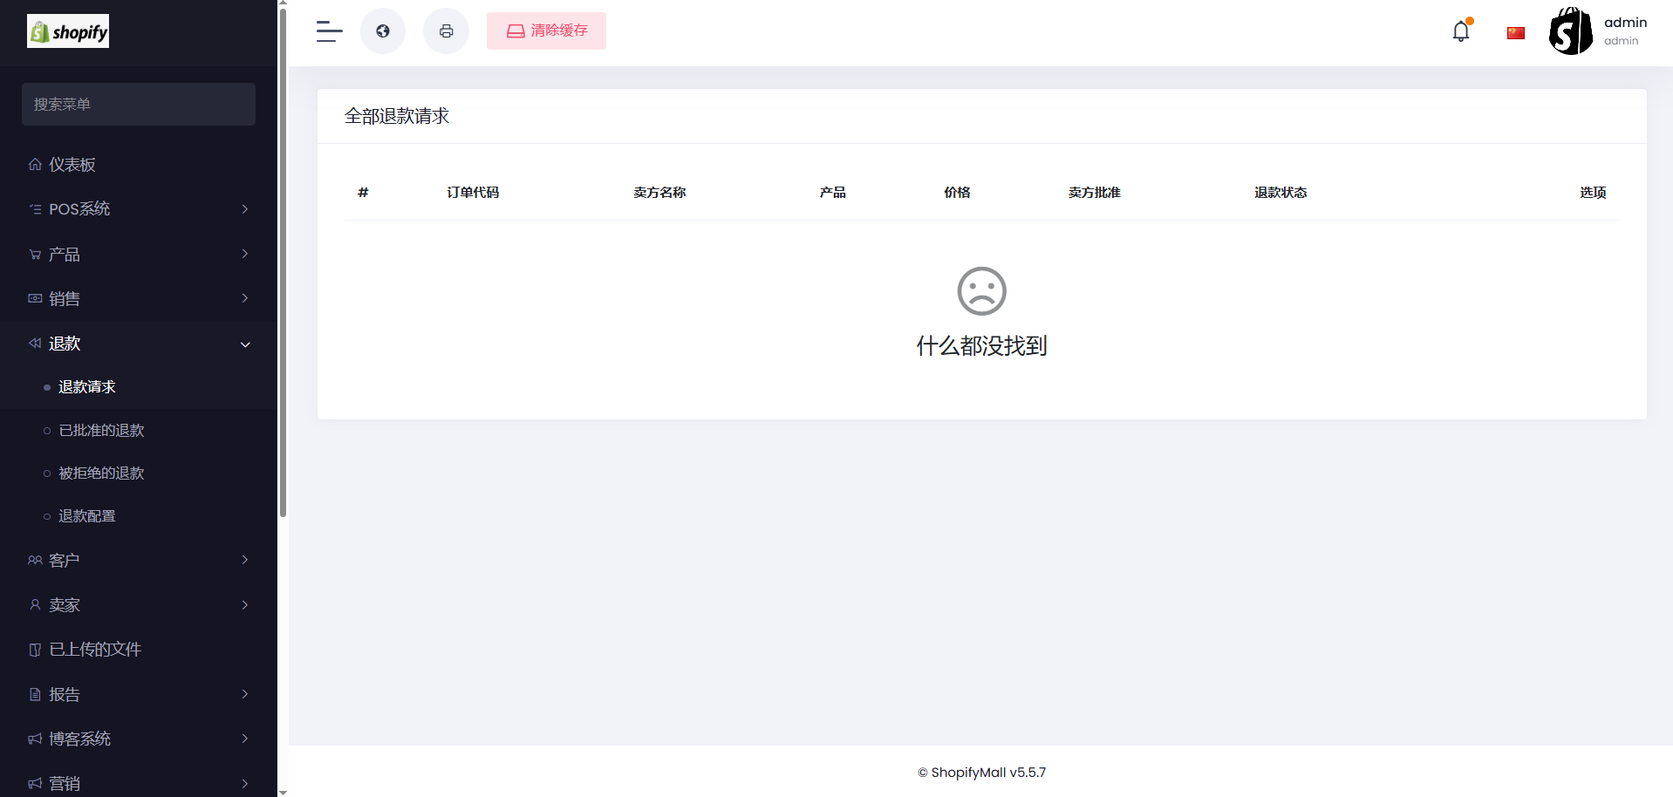This screenshot has width=1673, height=797.
Task: Focus the 搜索菜单 search field
Action: 139,105
